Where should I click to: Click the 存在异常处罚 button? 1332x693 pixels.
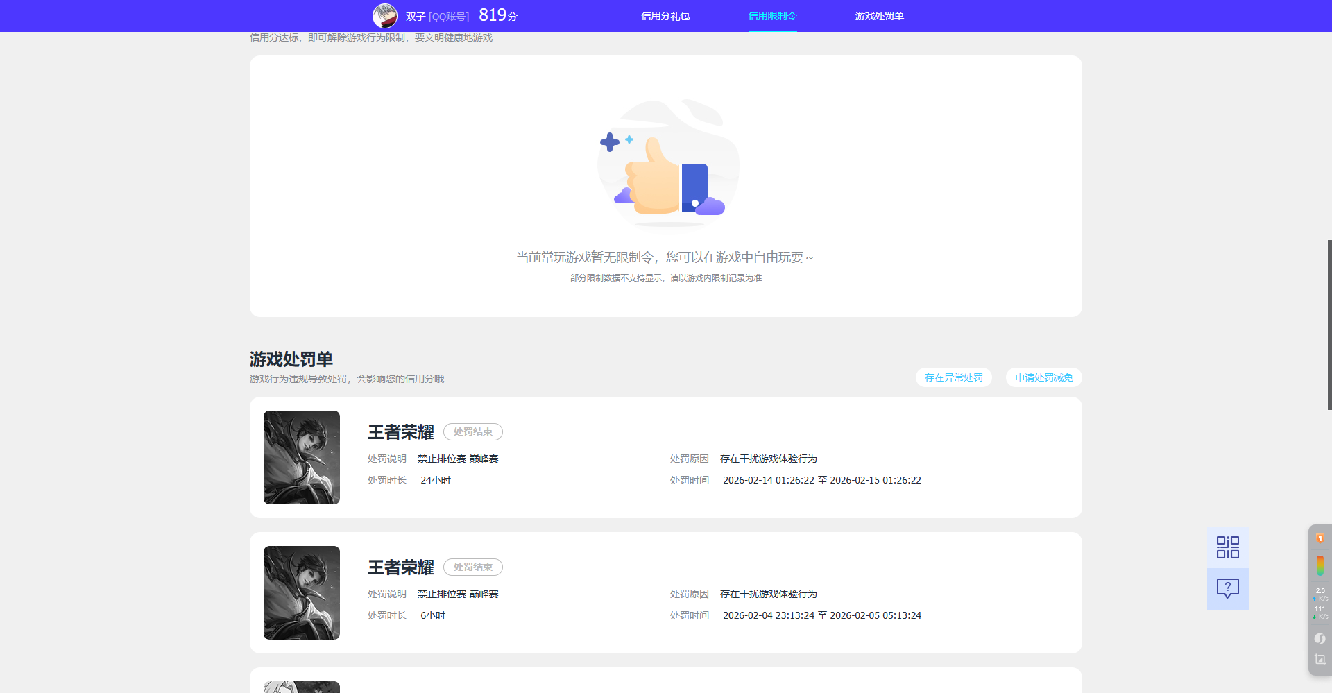click(x=954, y=377)
